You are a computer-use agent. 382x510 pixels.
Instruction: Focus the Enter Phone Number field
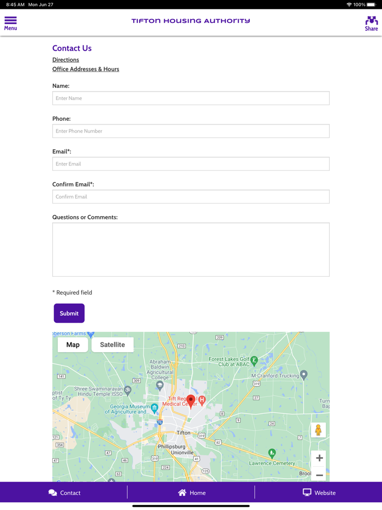[191, 131]
